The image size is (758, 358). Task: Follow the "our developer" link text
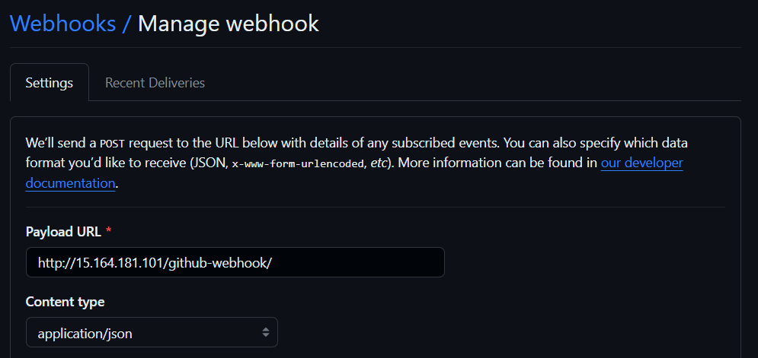coord(641,163)
